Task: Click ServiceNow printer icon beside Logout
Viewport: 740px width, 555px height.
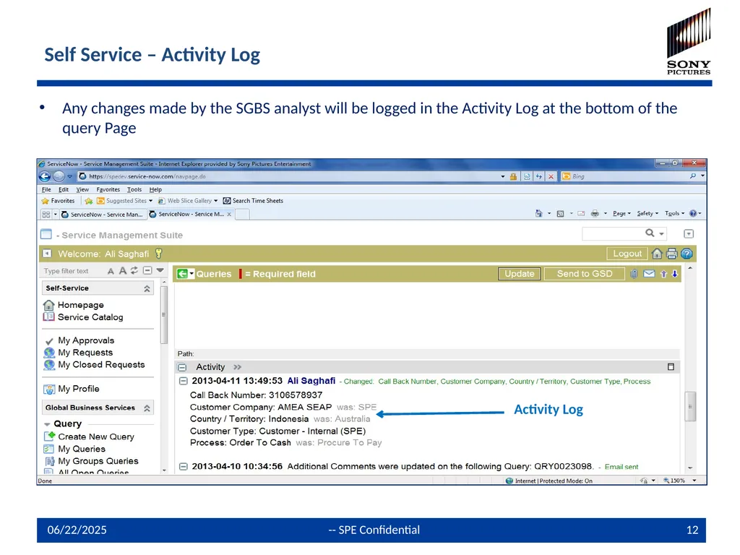Action: [x=671, y=254]
